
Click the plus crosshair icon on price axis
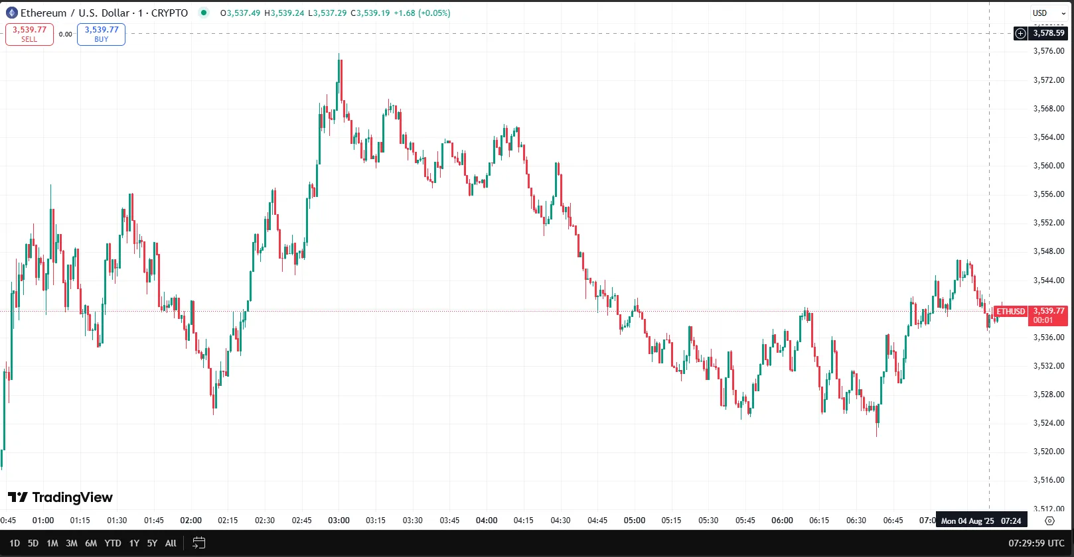pyautogui.click(x=1021, y=33)
